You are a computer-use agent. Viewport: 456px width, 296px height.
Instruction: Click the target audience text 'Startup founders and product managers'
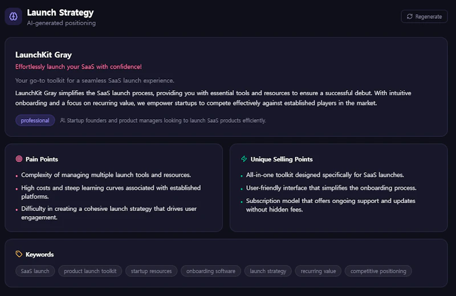tap(166, 120)
